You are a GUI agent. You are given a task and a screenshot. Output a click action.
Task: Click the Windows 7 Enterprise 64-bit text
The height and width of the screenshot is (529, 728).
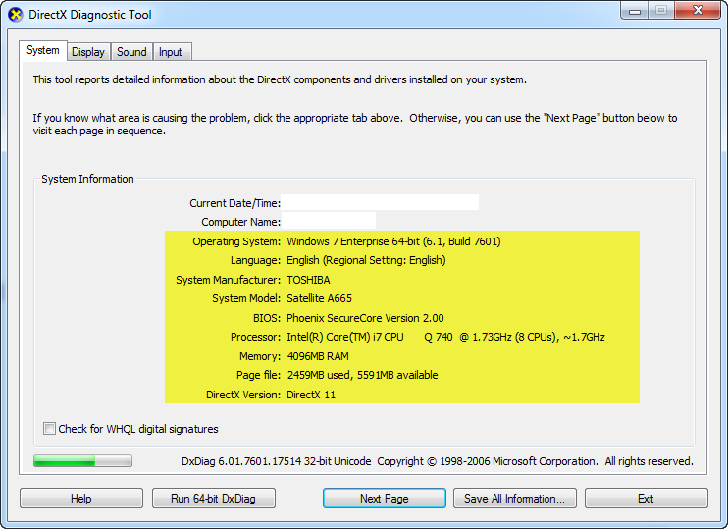[393, 241]
